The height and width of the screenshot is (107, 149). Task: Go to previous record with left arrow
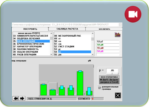pos(16,99)
